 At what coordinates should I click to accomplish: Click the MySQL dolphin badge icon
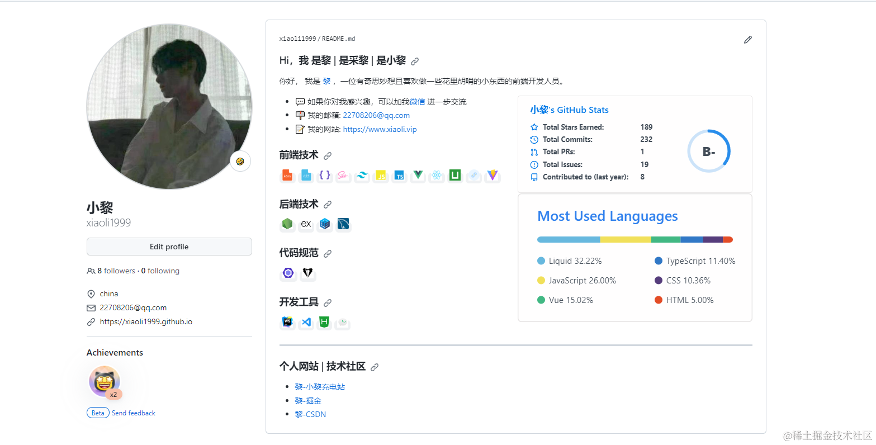tap(343, 224)
